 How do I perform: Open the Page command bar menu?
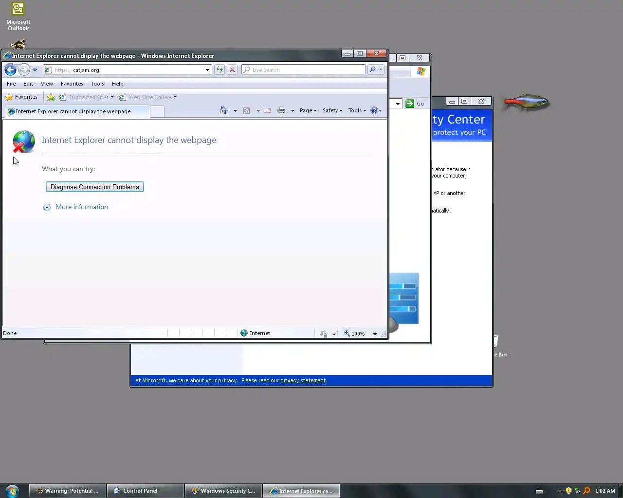click(x=308, y=110)
